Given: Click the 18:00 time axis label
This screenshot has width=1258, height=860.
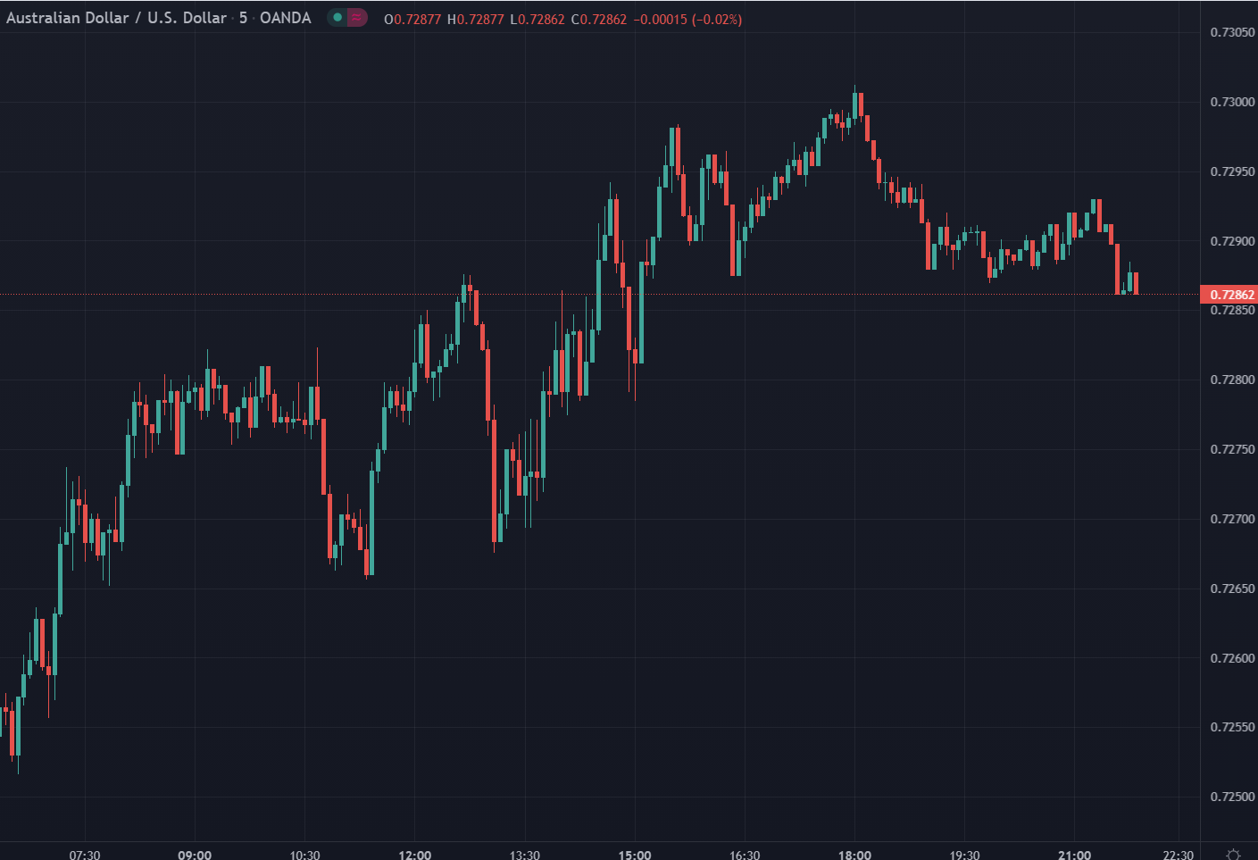Looking at the screenshot, I should (x=854, y=855).
